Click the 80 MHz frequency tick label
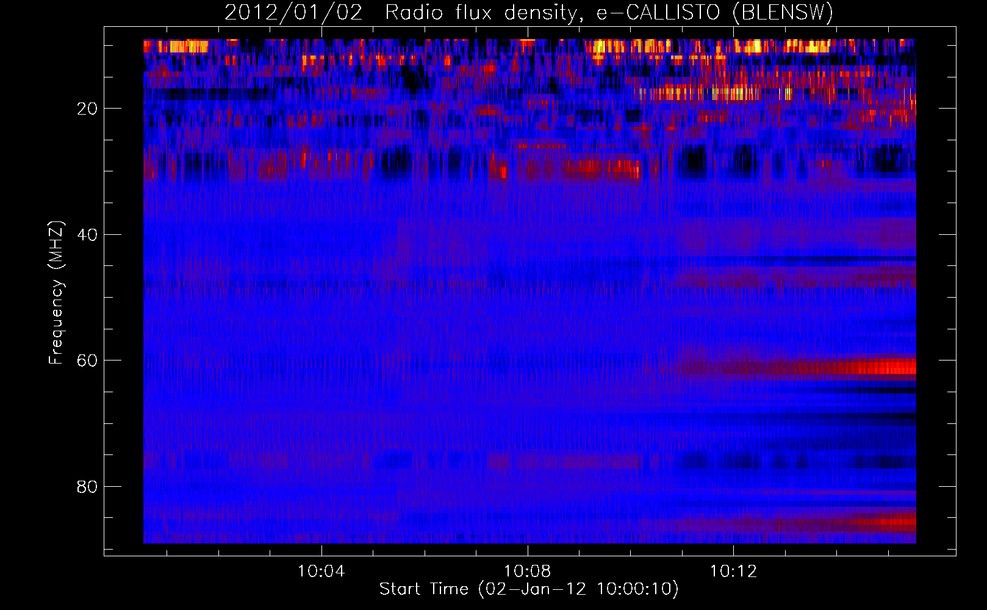Image resolution: width=987 pixels, height=610 pixels. coord(88,487)
